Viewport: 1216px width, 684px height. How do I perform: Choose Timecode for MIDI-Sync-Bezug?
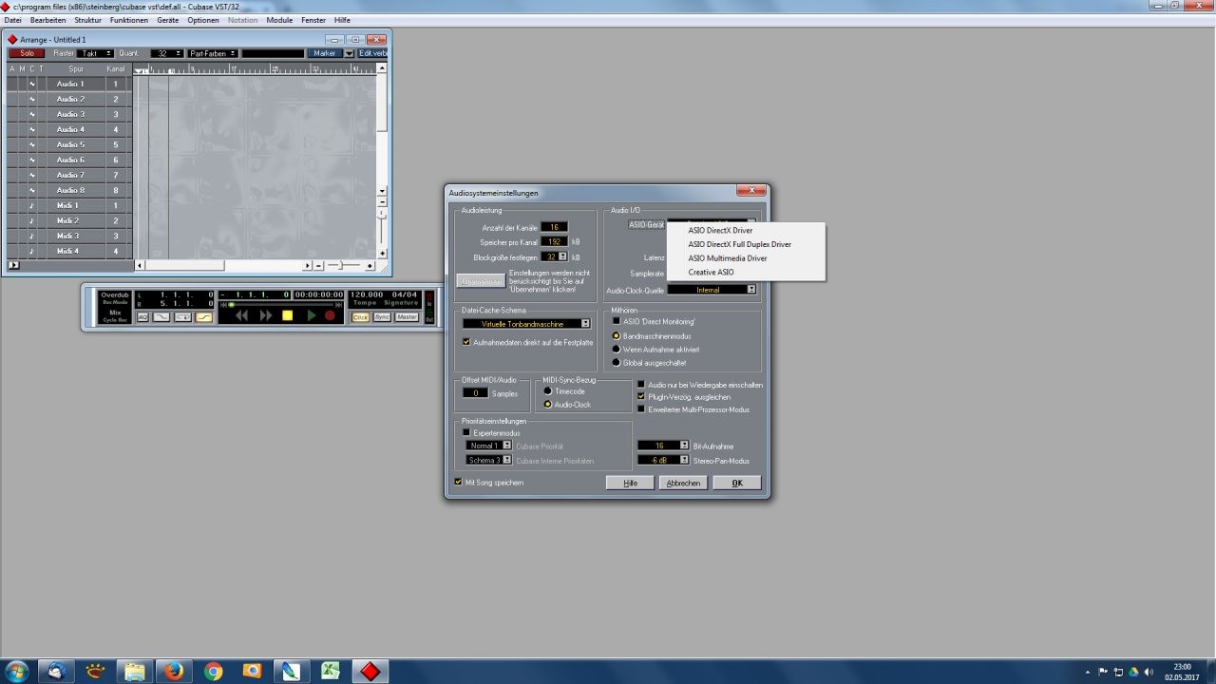click(547, 390)
